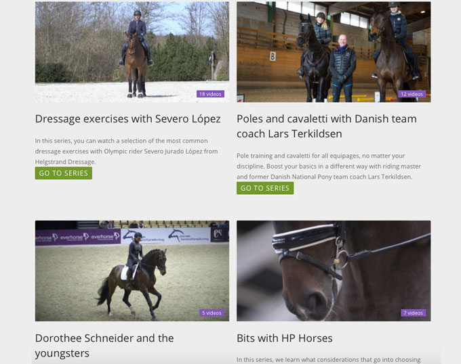Open 'Poles and cavaletti with Danish team coach' title
The height and width of the screenshot is (364, 461).
pyautogui.click(x=327, y=126)
